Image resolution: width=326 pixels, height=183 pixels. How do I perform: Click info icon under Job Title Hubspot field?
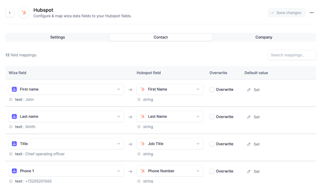139,154
